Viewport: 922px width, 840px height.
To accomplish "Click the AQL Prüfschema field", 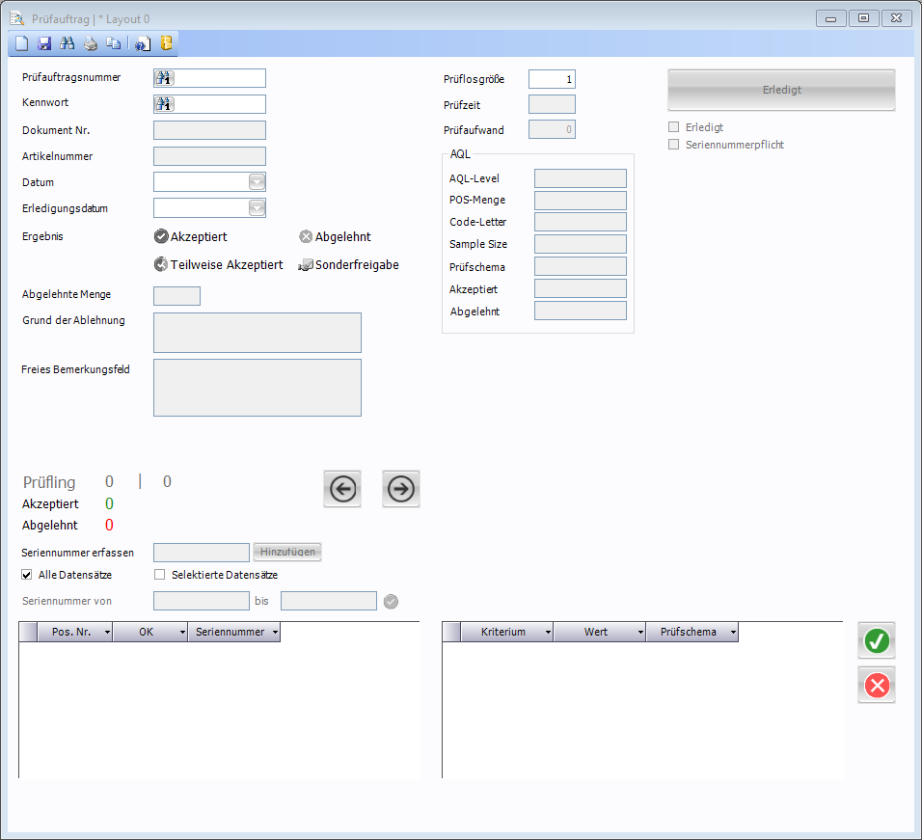I will click(581, 266).
